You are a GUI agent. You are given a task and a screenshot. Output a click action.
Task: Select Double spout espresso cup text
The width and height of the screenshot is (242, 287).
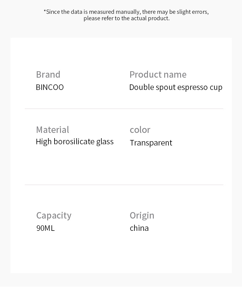pyautogui.click(x=176, y=87)
